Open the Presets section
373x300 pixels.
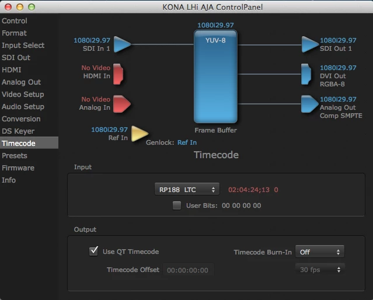click(29, 156)
